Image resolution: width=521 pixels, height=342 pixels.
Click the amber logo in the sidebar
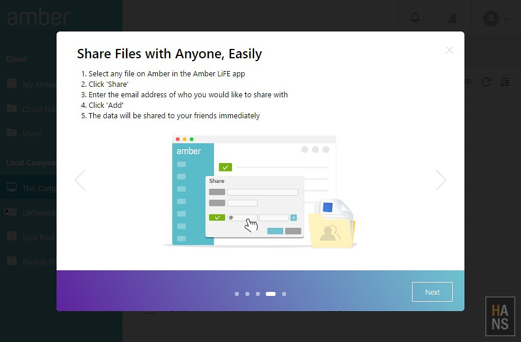tap(39, 17)
